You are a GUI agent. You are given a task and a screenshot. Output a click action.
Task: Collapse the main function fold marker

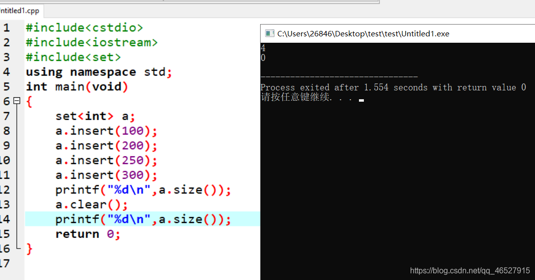coord(17,101)
